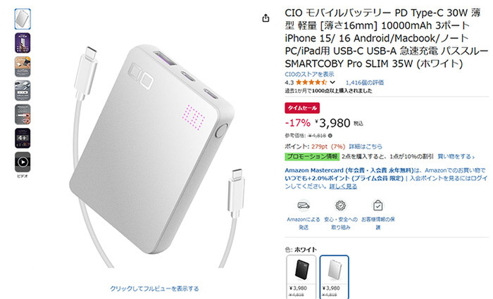Click the info icon beside reference price
The width and height of the screenshot is (493, 299).
(330, 136)
